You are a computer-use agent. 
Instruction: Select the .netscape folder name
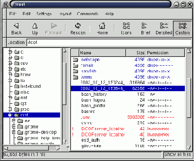click(90, 60)
